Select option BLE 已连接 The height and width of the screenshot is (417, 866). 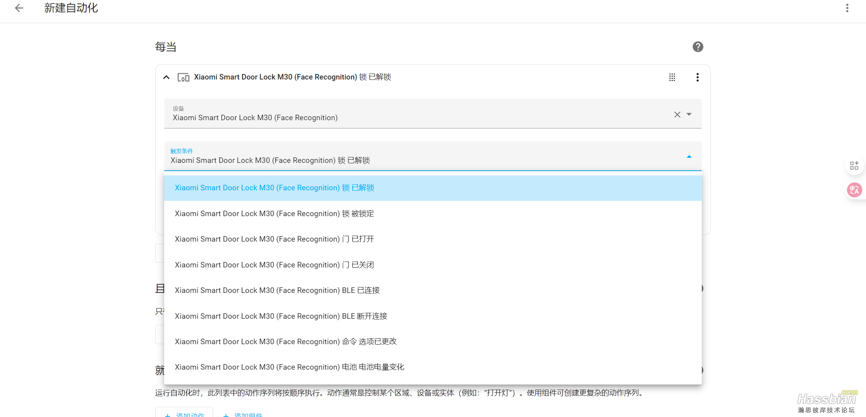click(x=433, y=291)
